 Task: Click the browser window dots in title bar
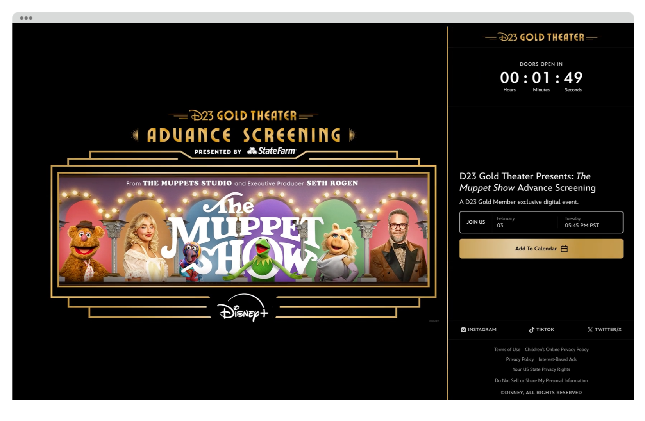tap(26, 18)
